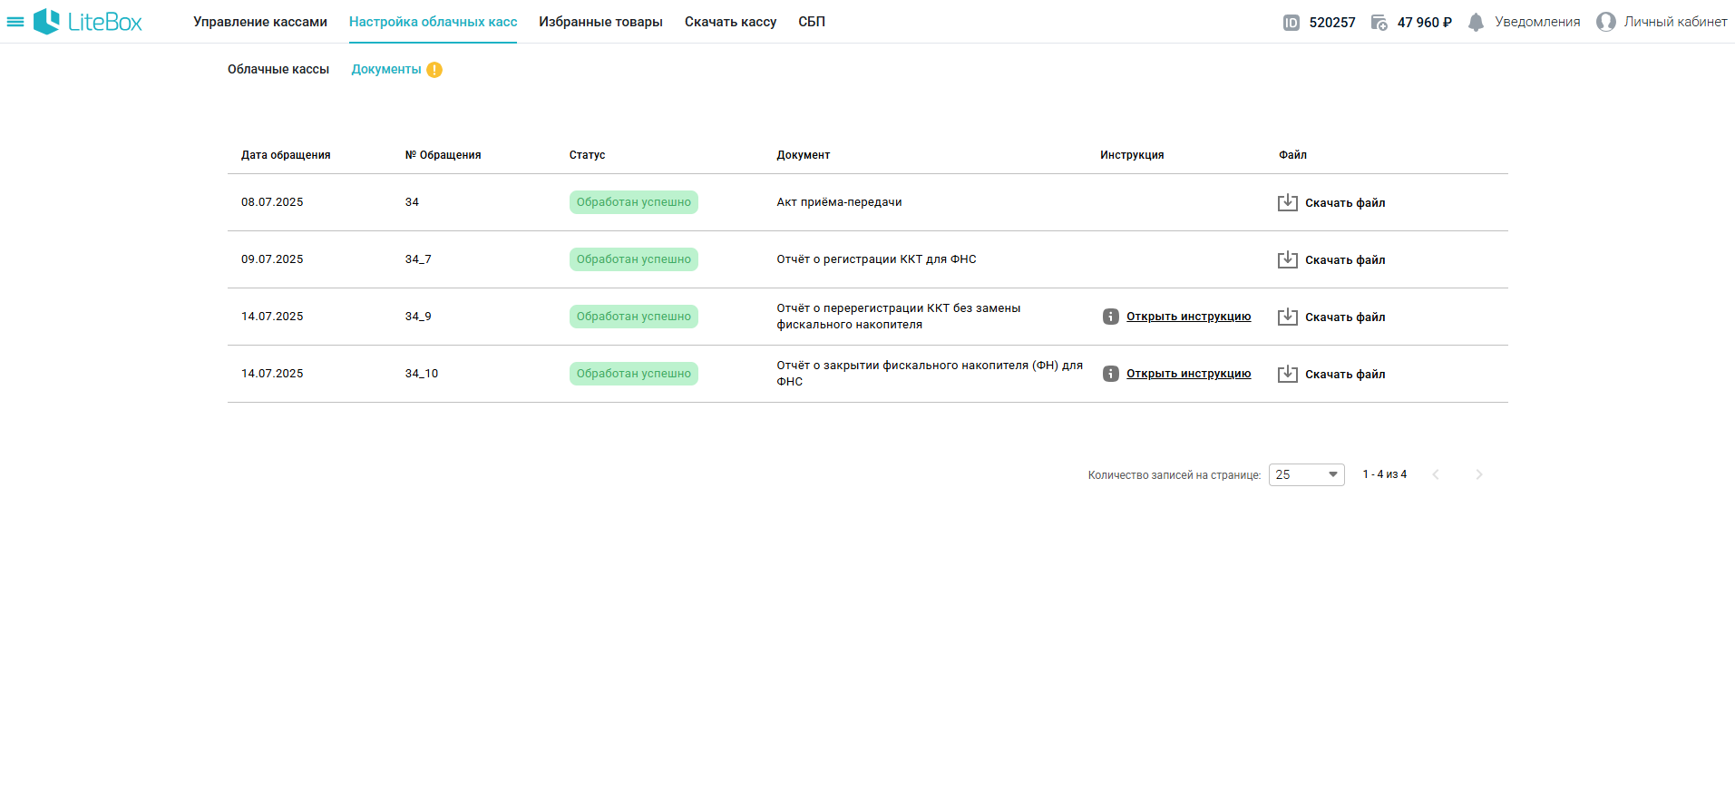
Task: Switch to Облачные кассы subtab
Action: 278,69
